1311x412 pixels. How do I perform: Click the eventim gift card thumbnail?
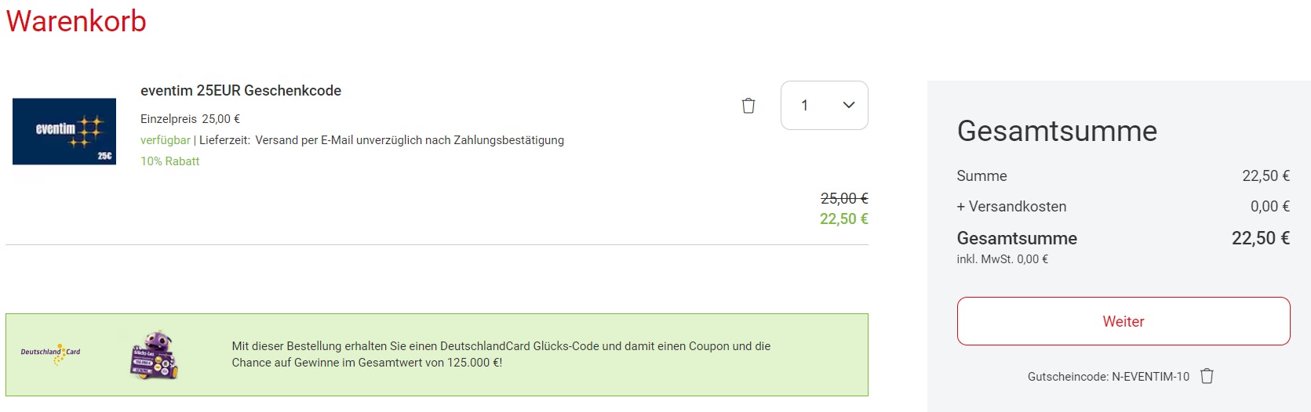(64, 132)
